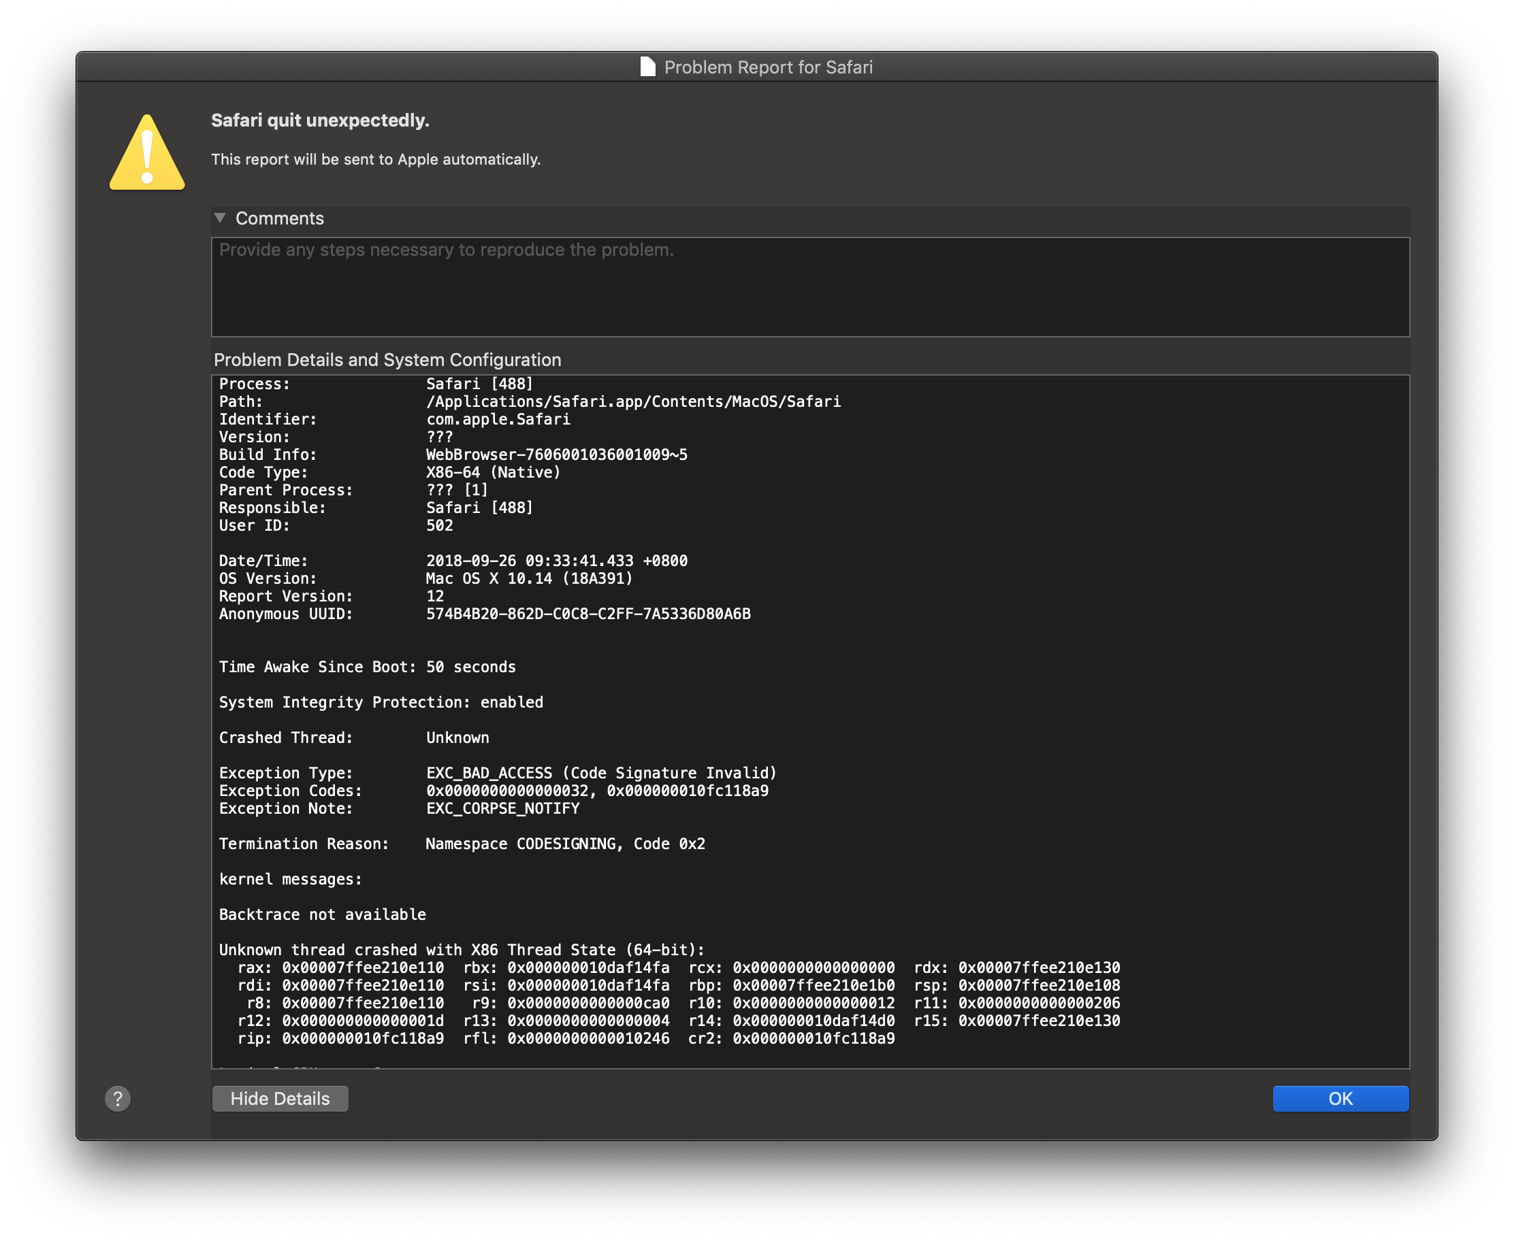
Task: Click the Problem Report for Safari title
Action: point(768,67)
